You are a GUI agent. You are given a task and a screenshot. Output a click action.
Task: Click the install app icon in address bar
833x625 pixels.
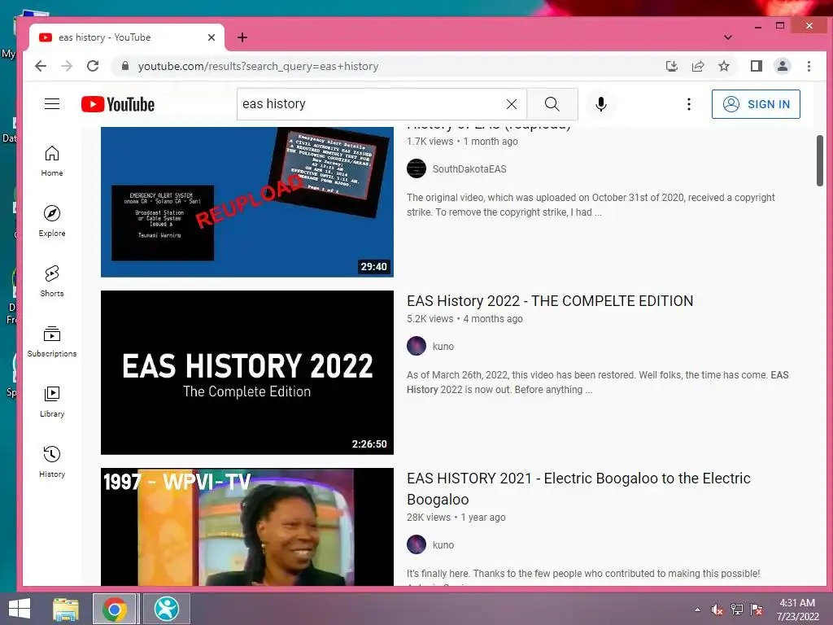[x=671, y=66]
